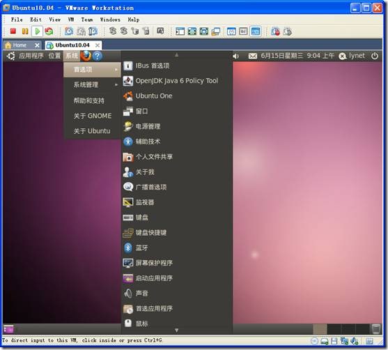Open the Trash icon in bottom panel
Screen dimensions: 388x350
click(375, 329)
